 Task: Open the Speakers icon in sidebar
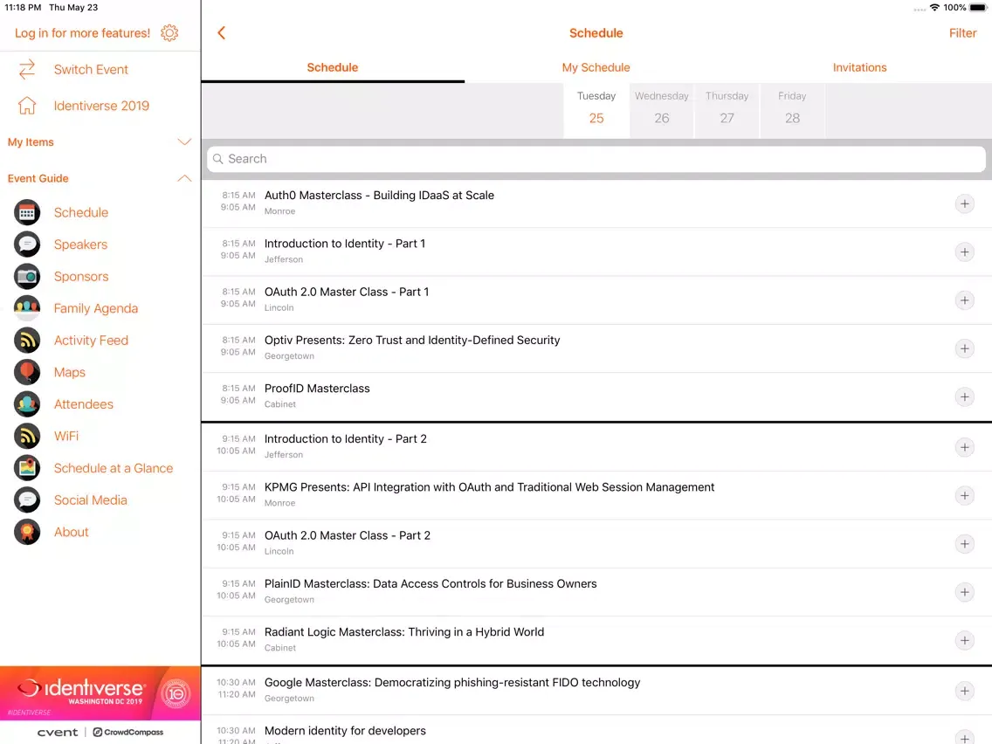pos(27,245)
